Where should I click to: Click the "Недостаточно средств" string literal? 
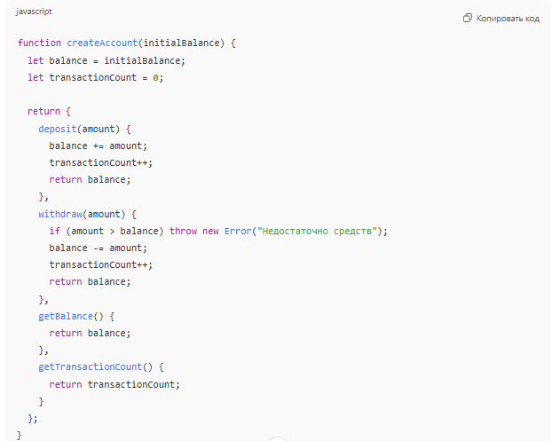318,231
